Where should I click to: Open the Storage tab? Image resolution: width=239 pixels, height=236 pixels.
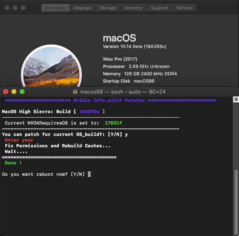108,8
